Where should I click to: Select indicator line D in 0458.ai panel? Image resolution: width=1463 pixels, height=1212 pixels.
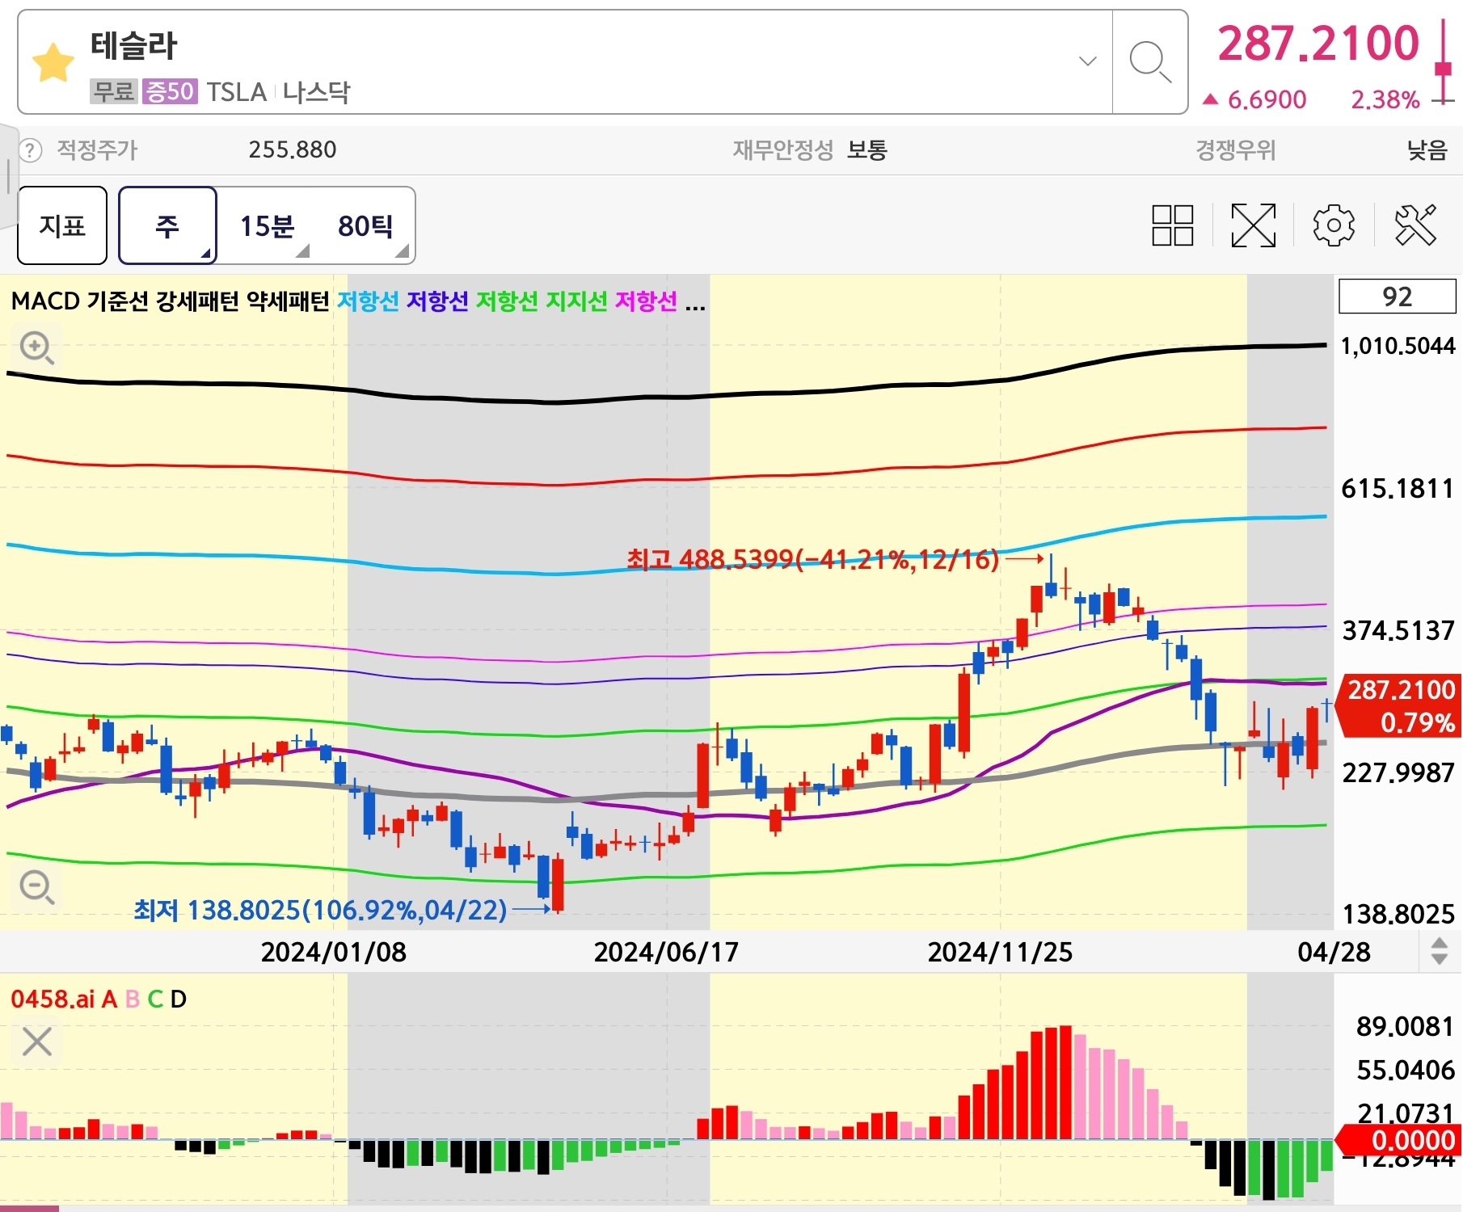tap(179, 999)
